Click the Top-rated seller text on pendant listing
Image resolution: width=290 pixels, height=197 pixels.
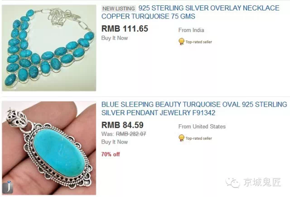coord(198,138)
